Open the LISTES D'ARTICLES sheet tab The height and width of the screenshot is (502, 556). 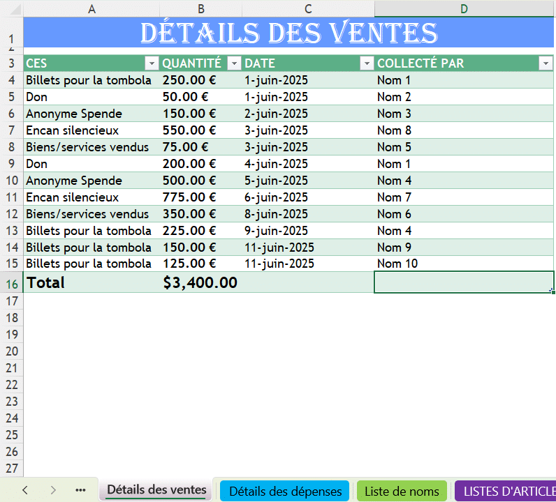[x=506, y=491]
